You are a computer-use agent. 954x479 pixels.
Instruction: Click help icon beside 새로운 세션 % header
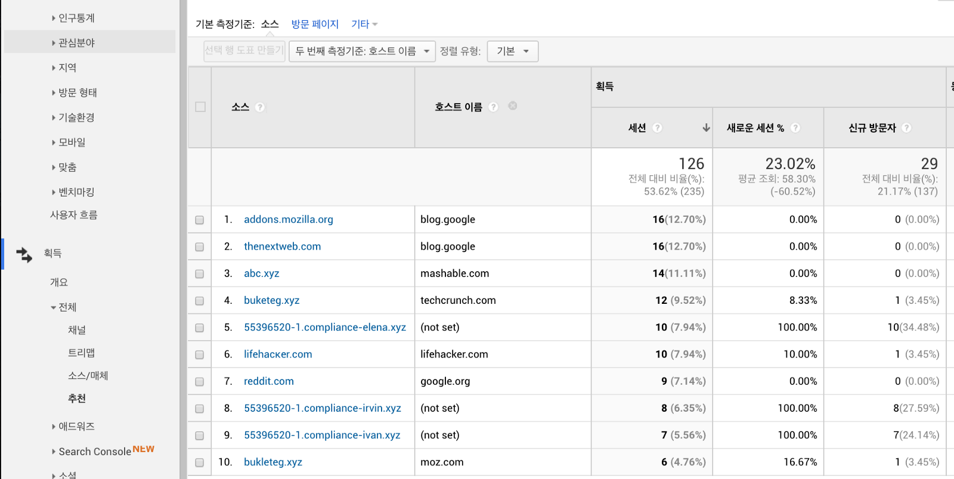click(795, 128)
